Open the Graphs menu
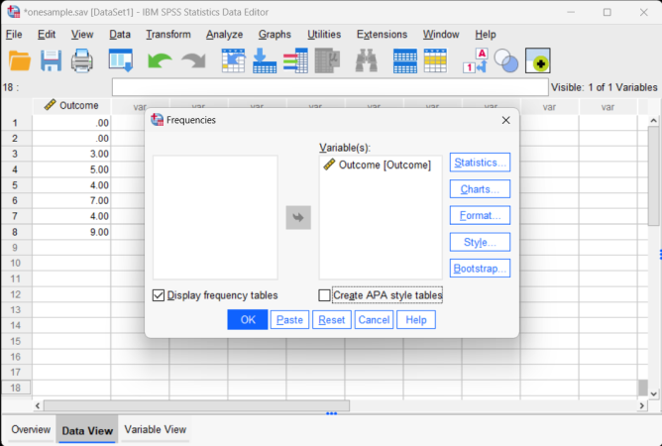The height and width of the screenshot is (446, 662). 275,35
